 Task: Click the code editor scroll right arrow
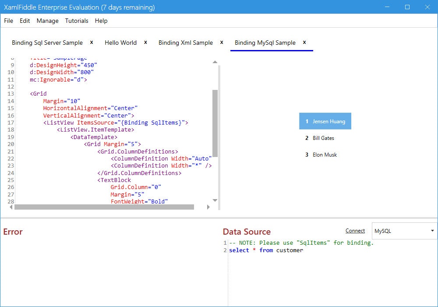[208, 207]
